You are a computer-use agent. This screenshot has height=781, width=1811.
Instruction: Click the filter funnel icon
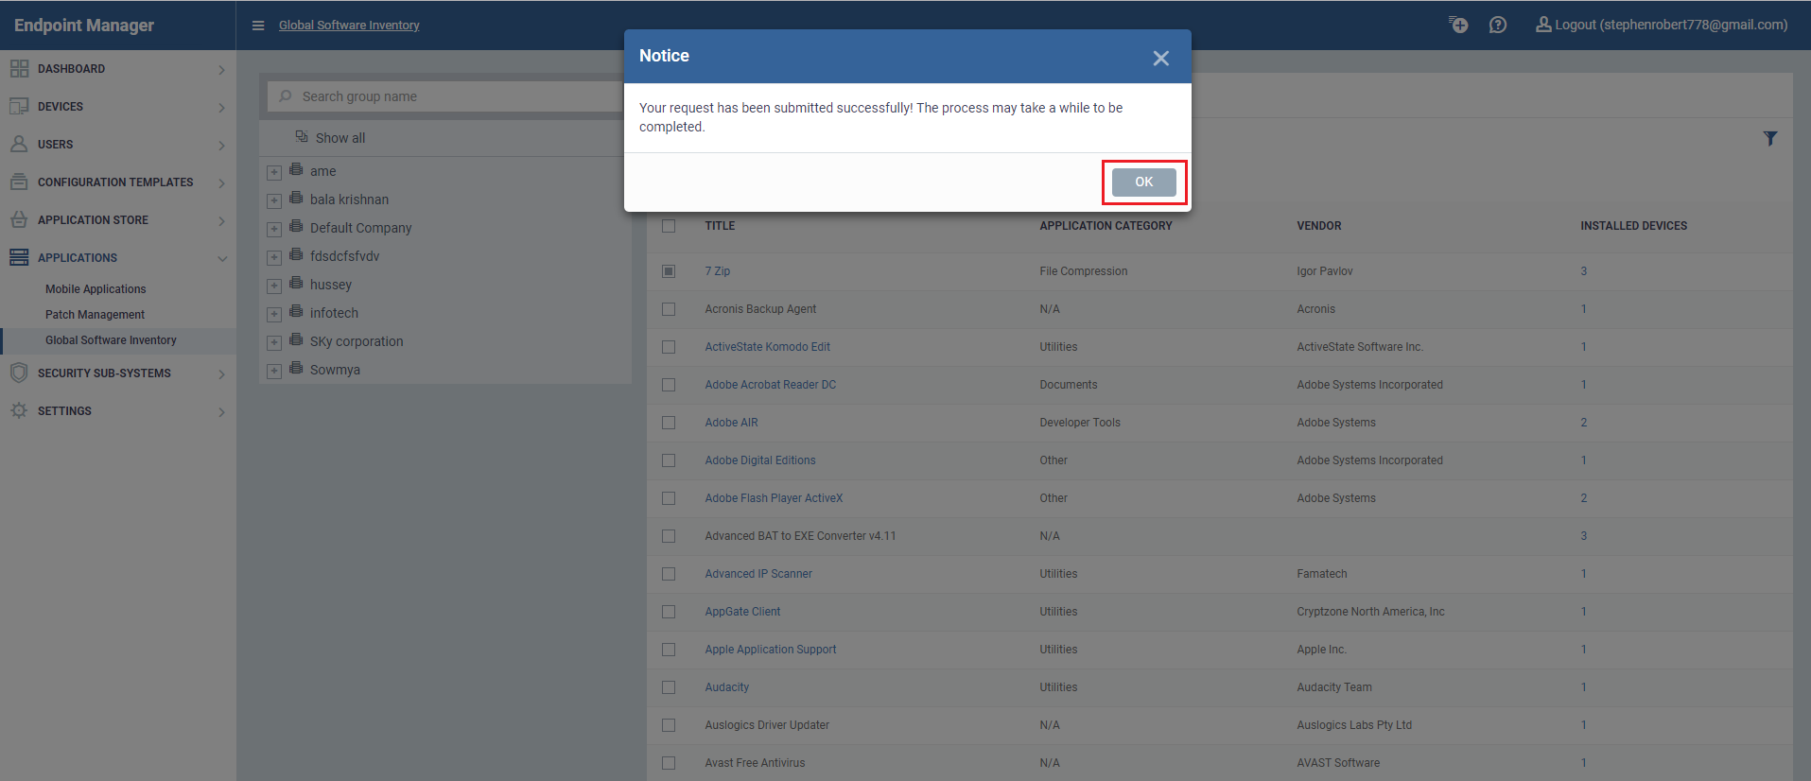(x=1770, y=138)
